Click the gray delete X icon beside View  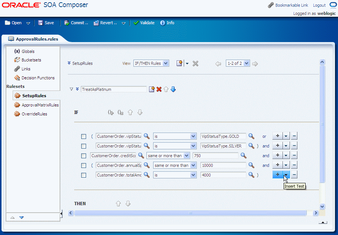196,64
